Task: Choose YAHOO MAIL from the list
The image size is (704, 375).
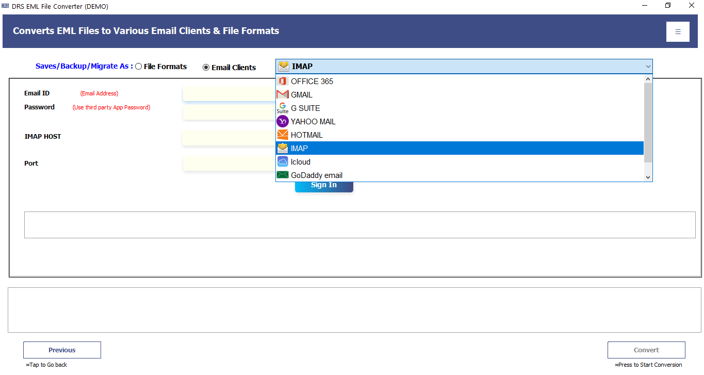Action: tap(460, 121)
